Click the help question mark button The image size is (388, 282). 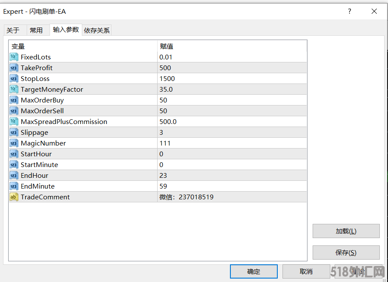[350, 12]
